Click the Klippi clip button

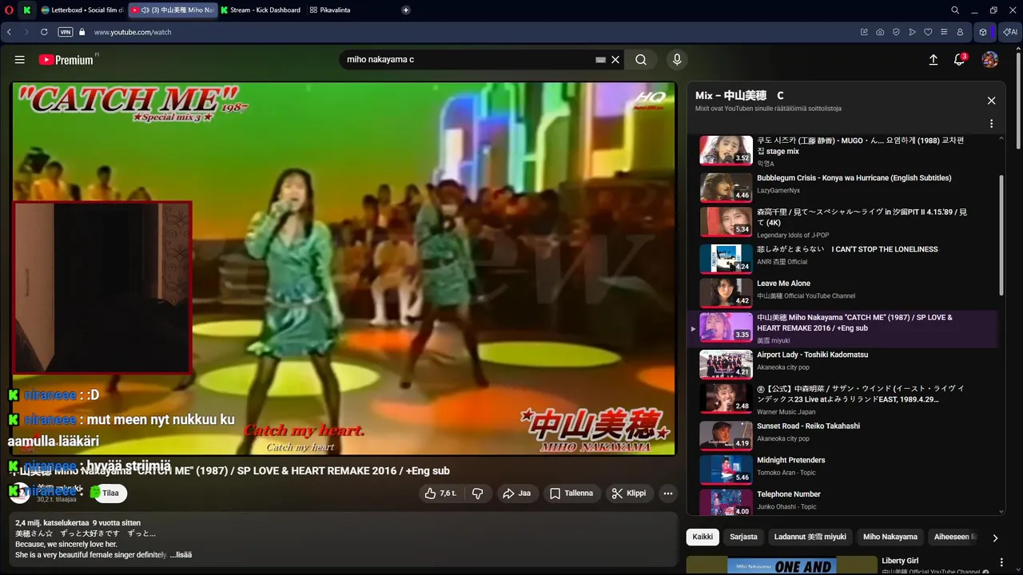629,494
